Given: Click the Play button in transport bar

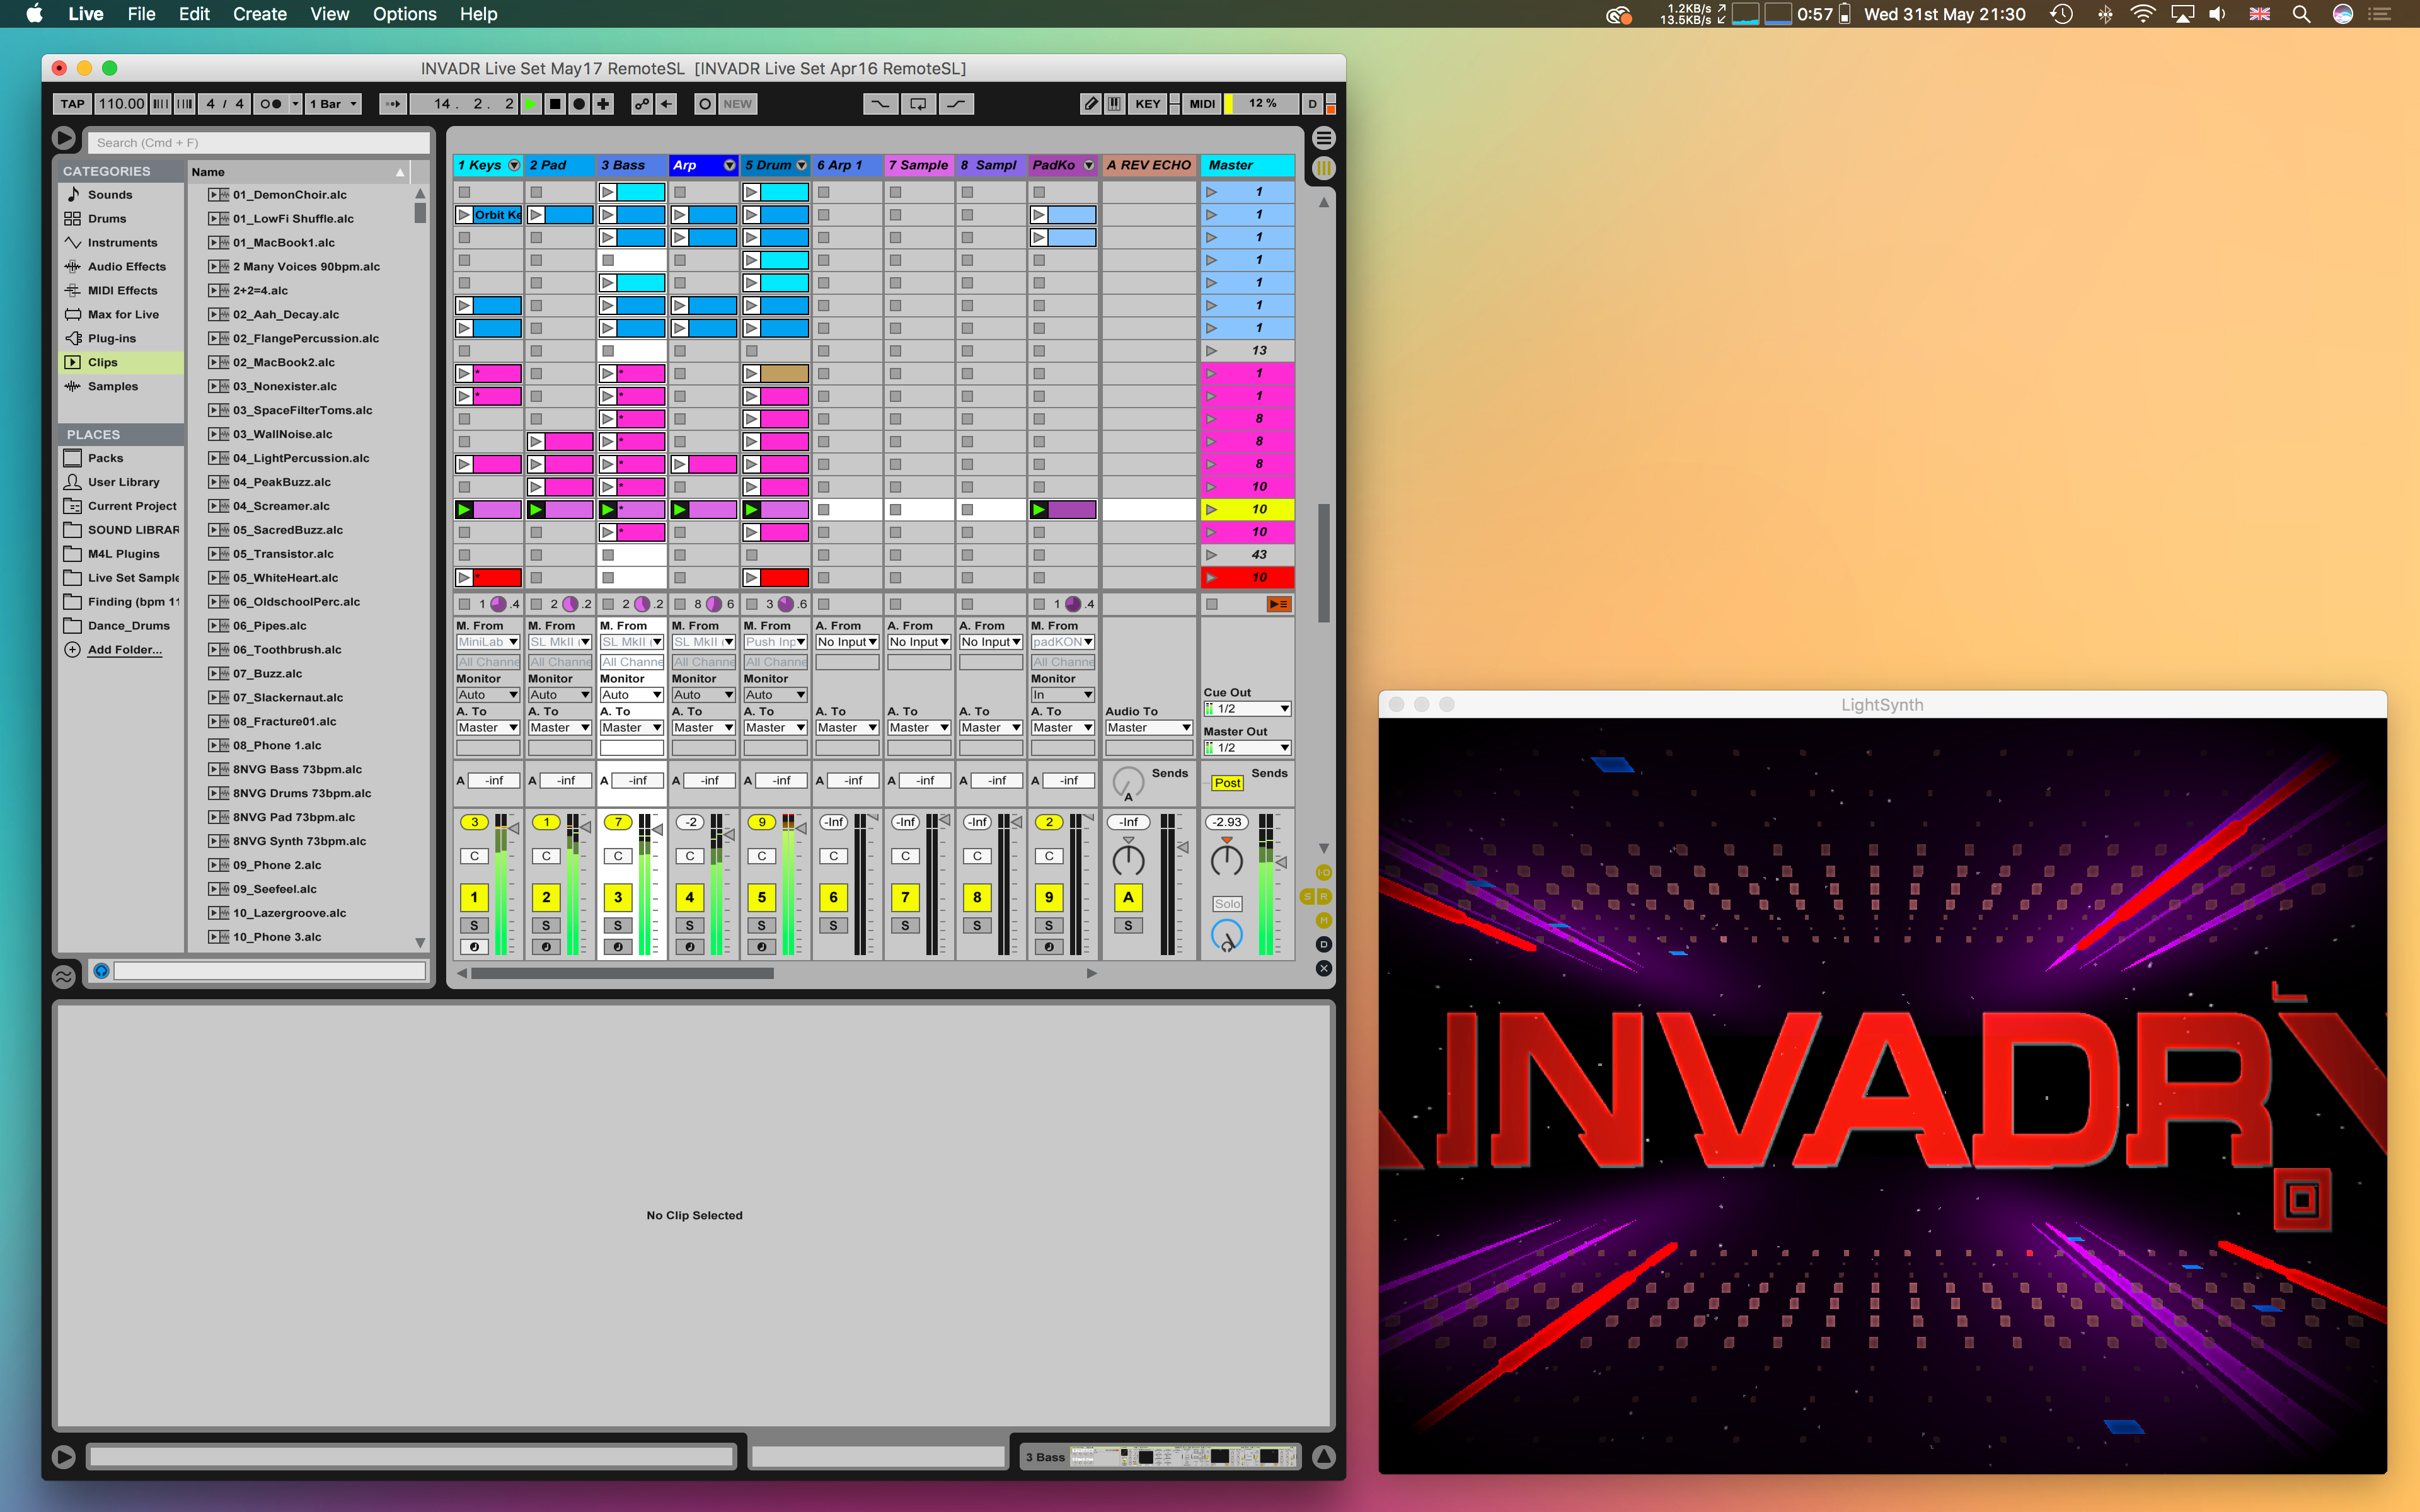Looking at the screenshot, I should click(531, 104).
